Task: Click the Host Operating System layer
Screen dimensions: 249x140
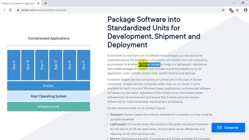Action: pos(49,96)
